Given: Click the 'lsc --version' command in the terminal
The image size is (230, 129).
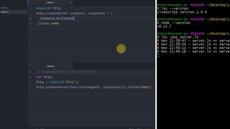Looking at the screenshot, I should (x=174, y=9).
